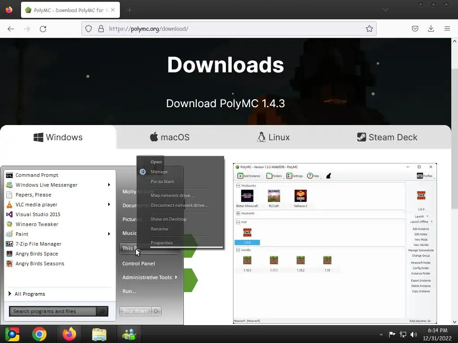Click the tracking protection shield icon
458x343 pixels.
point(89,29)
